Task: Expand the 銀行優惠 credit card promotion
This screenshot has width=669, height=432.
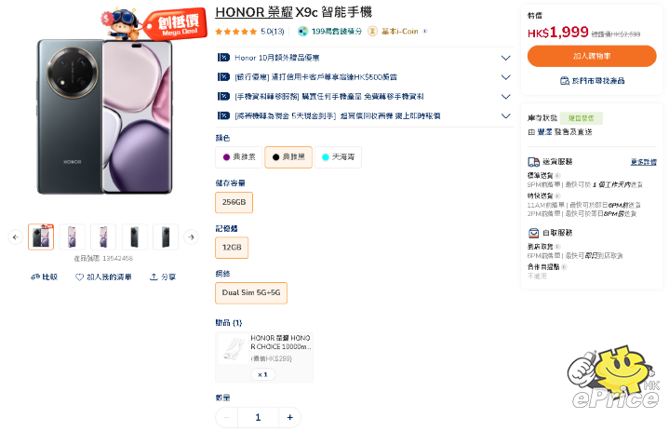Action: point(505,77)
